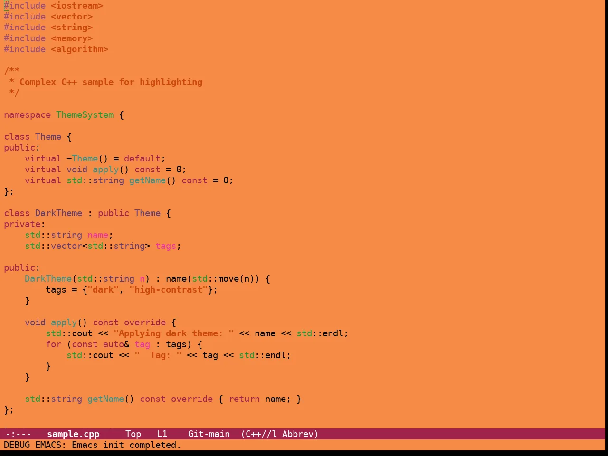The height and width of the screenshot is (456, 608).
Task: Click 'apply' in the void apply() const override line
Action: [x=64, y=323]
